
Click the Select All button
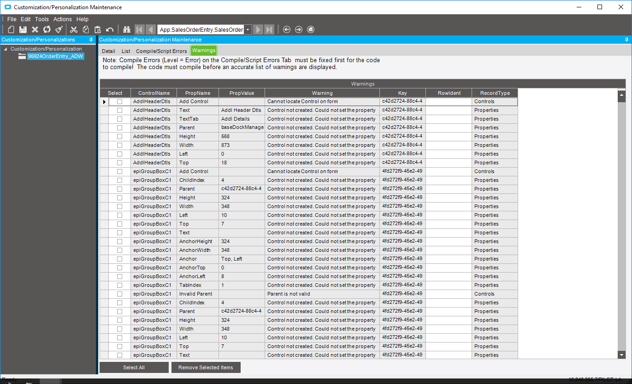tap(134, 367)
